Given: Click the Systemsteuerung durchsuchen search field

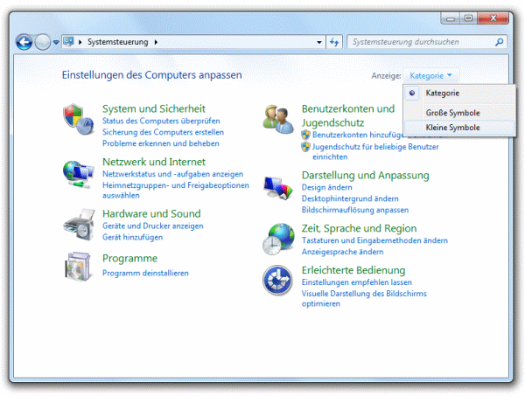Looking at the screenshot, I should [419, 42].
